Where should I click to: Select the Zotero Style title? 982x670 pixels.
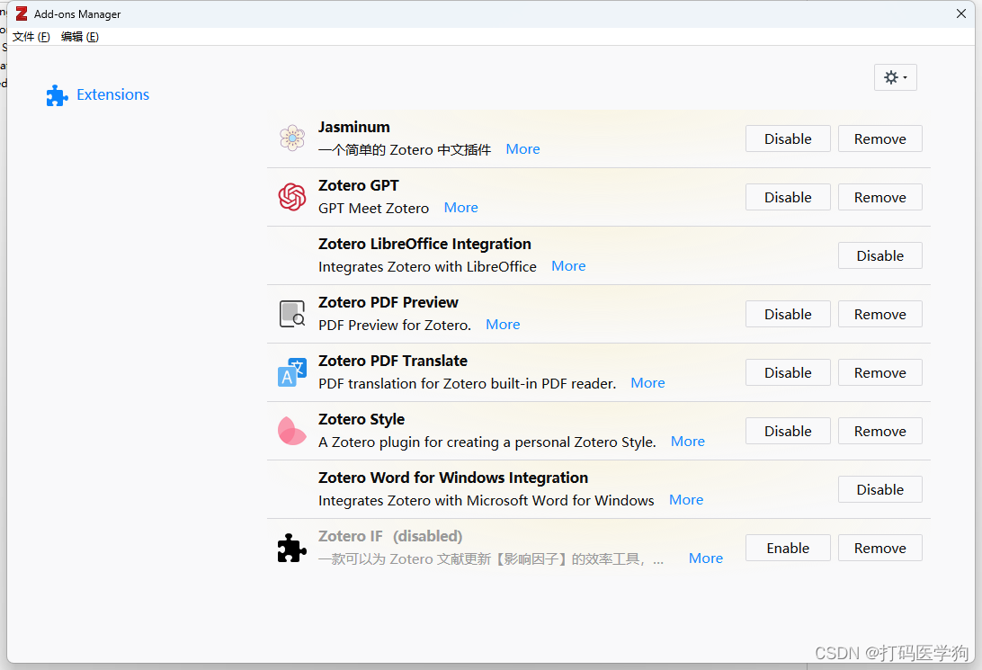click(x=362, y=419)
